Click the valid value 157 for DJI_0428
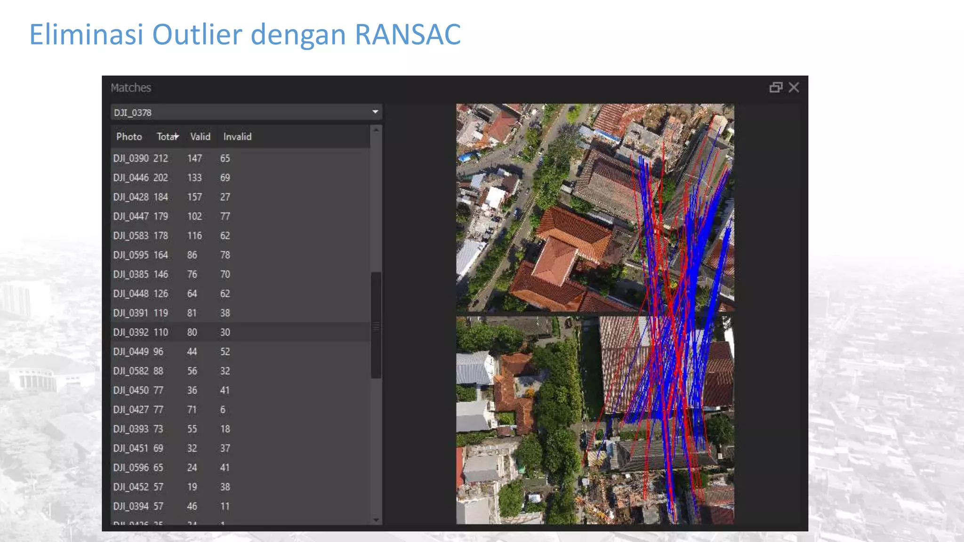 (x=194, y=197)
